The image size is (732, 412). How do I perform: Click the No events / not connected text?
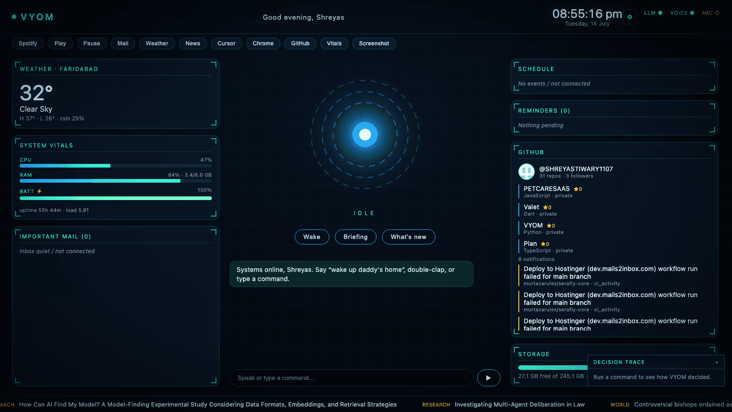554,84
